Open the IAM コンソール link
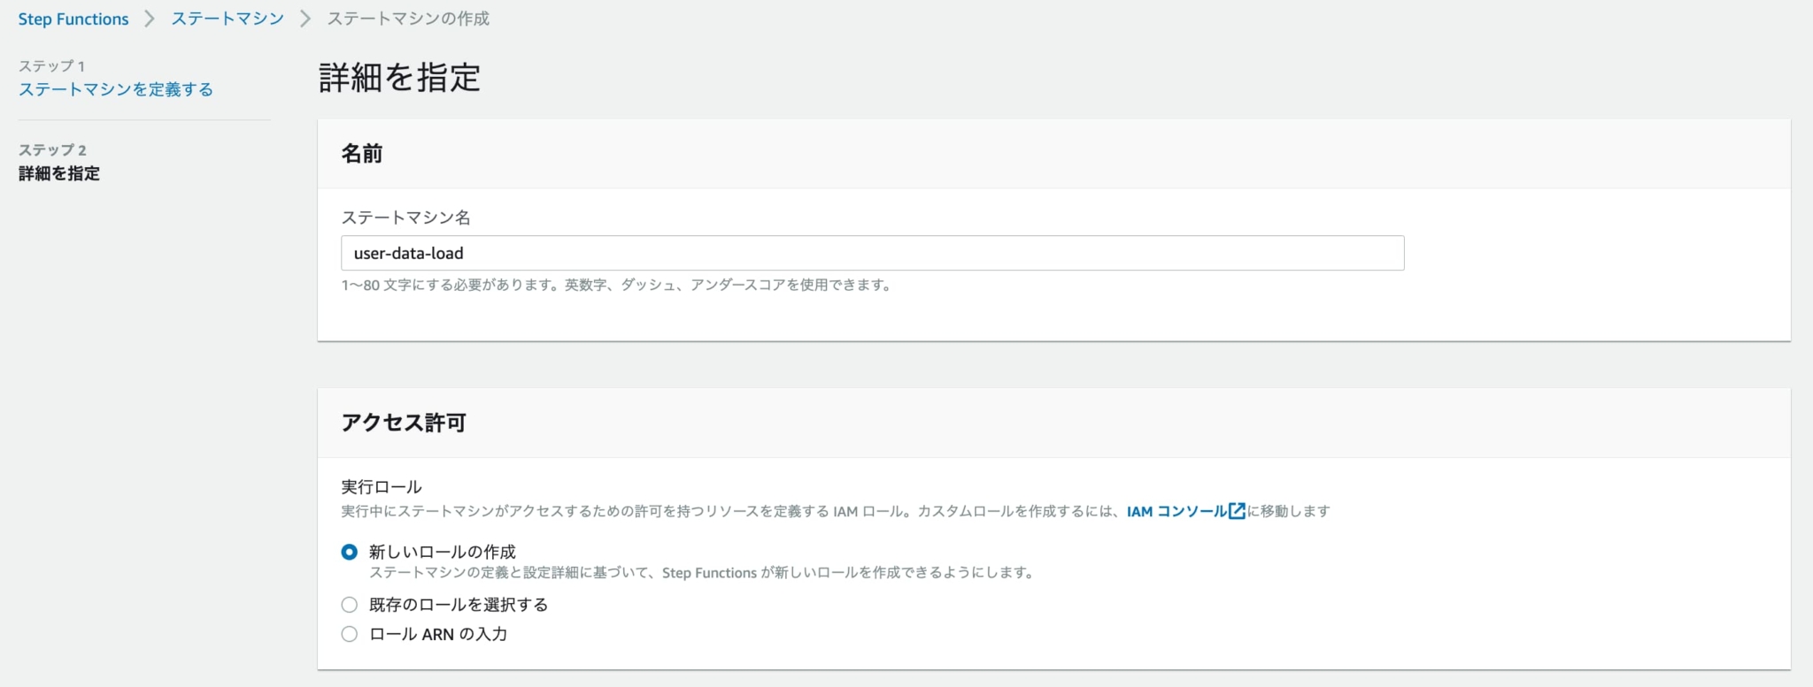 1177,511
